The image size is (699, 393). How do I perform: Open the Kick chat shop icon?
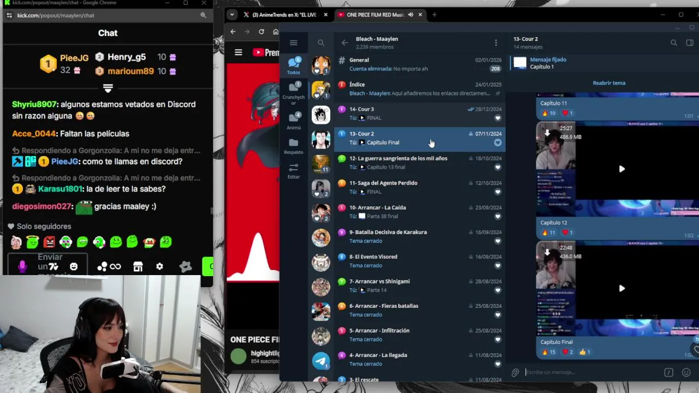[138, 266]
